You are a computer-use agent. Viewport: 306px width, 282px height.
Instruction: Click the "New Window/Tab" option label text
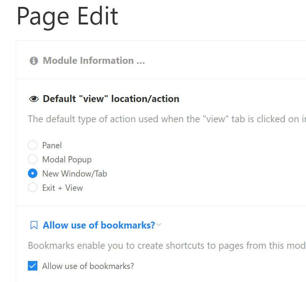(x=74, y=173)
